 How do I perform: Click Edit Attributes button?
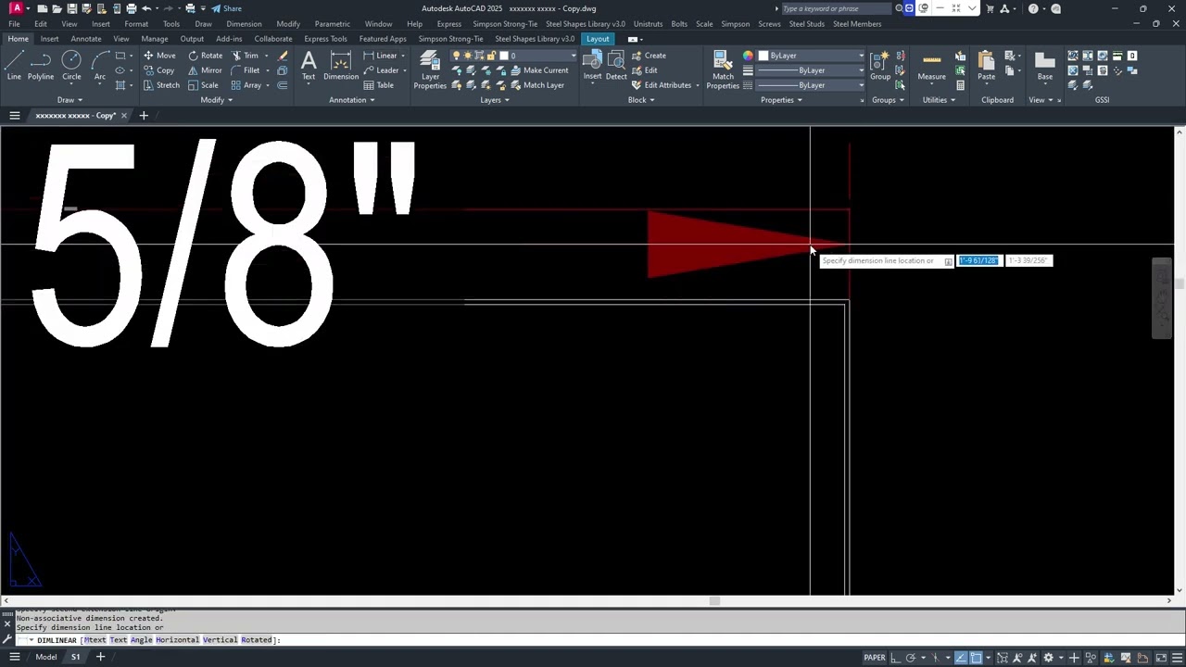point(662,85)
